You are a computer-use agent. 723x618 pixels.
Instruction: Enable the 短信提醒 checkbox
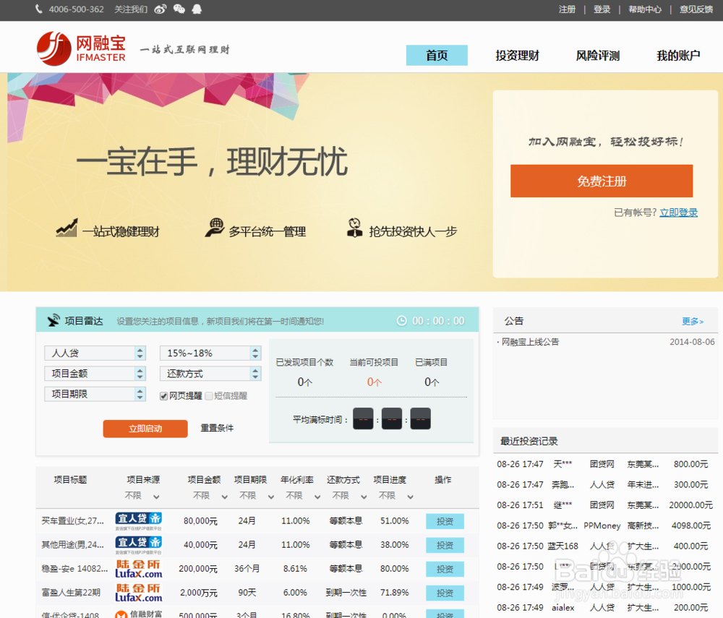pyautogui.click(x=208, y=395)
